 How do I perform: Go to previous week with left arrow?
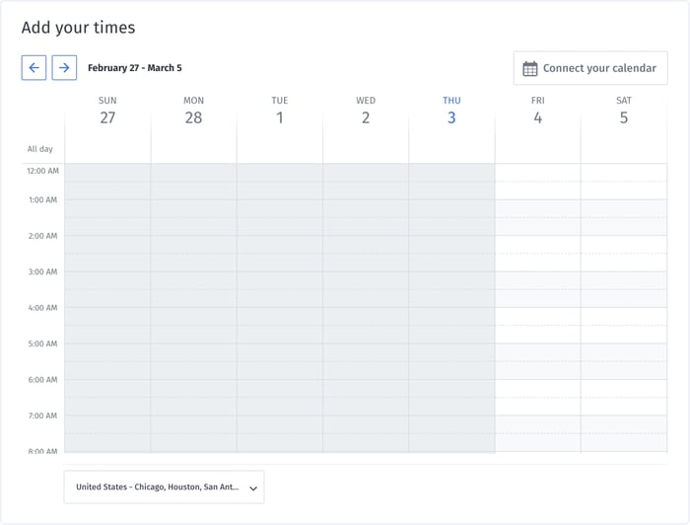(34, 67)
